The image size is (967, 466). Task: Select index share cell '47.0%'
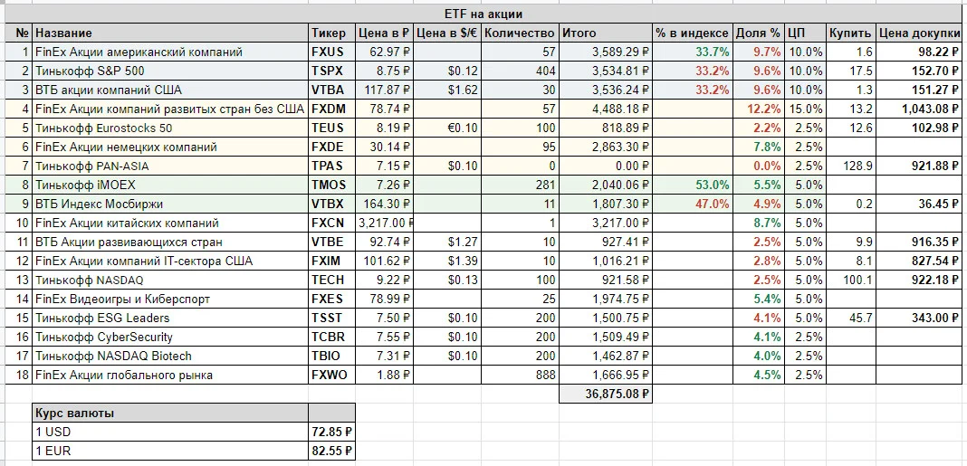692,204
